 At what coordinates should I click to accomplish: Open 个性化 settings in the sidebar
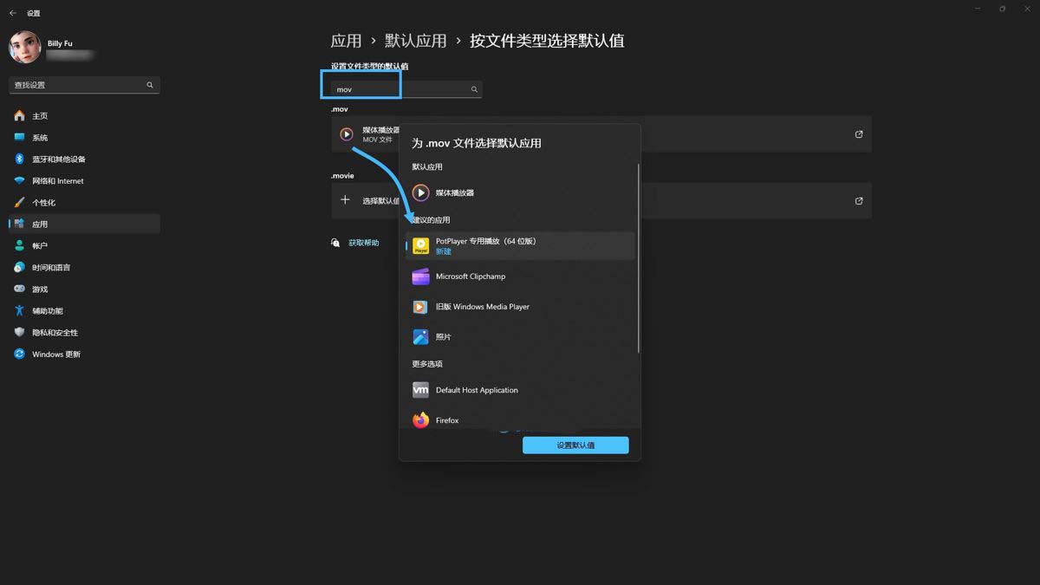pyautogui.click(x=43, y=203)
